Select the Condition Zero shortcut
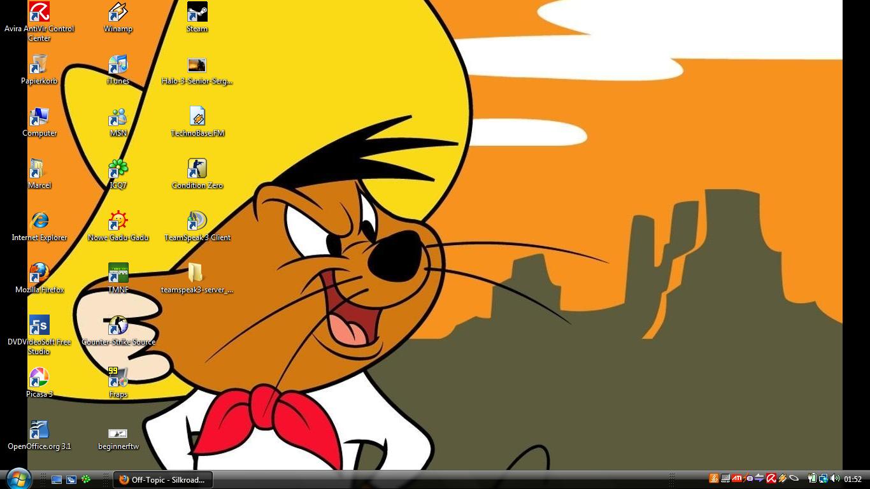Viewport: 870px width, 489px height. pyautogui.click(x=197, y=169)
